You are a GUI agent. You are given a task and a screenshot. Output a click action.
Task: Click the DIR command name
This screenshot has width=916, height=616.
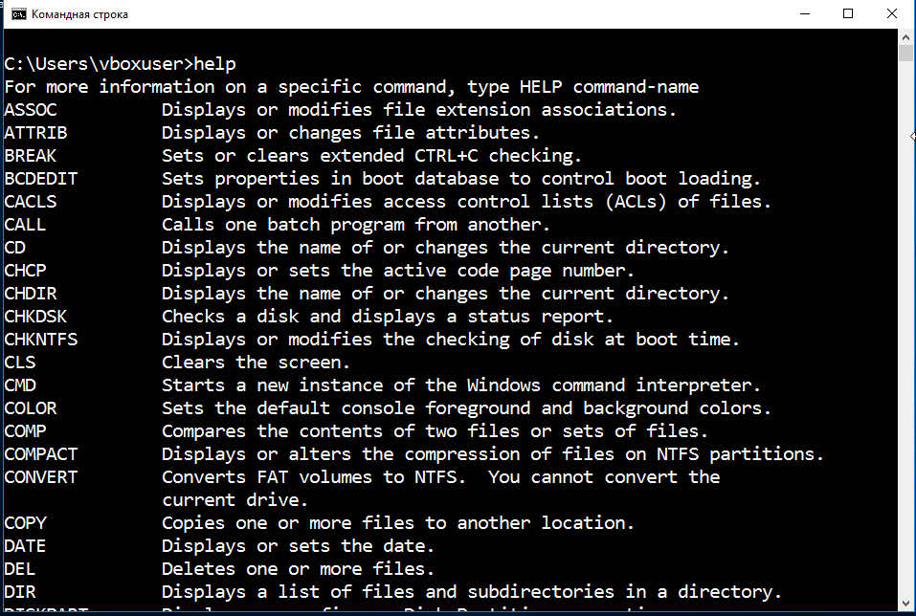pyautogui.click(x=20, y=592)
